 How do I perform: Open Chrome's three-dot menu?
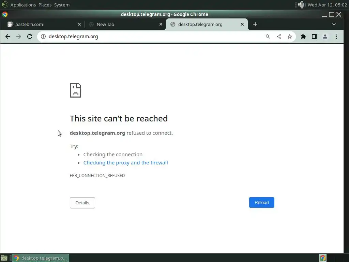coord(336,37)
